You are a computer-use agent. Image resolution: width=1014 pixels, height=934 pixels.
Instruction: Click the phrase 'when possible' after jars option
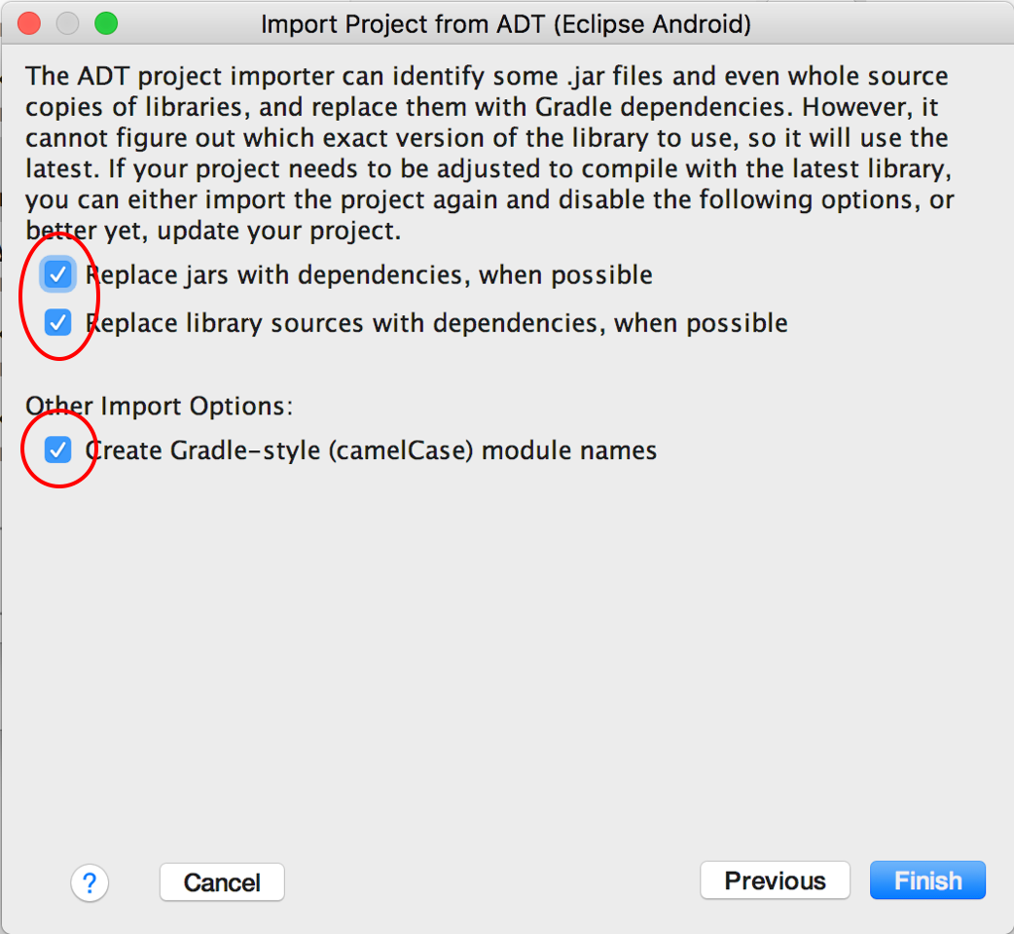pyautogui.click(x=565, y=275)
